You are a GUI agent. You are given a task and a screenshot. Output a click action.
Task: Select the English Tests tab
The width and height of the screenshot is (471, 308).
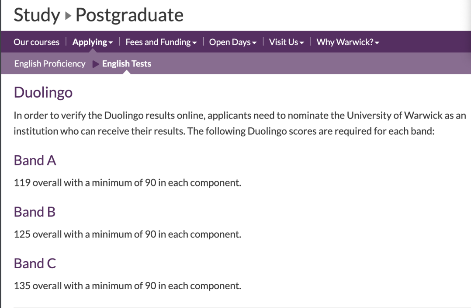126,63
